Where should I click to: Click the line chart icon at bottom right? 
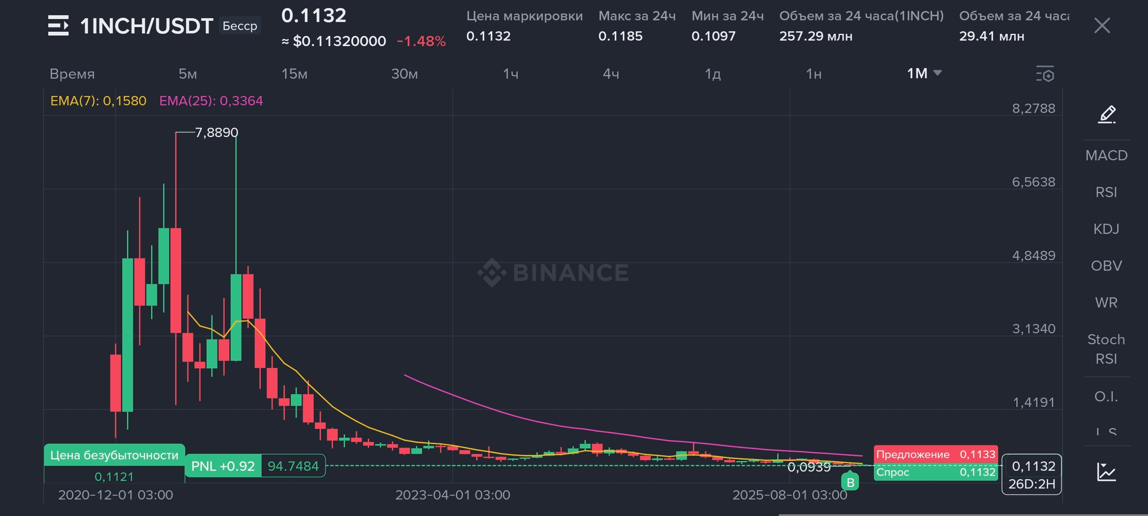[x=1106, y=472]
